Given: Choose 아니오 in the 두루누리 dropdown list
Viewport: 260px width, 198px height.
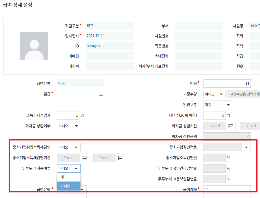Looking at the screenshot, I should tap(69, 186).
